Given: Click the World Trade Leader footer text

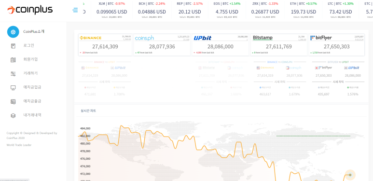Looking at the screenshot, I should [19, 145].
